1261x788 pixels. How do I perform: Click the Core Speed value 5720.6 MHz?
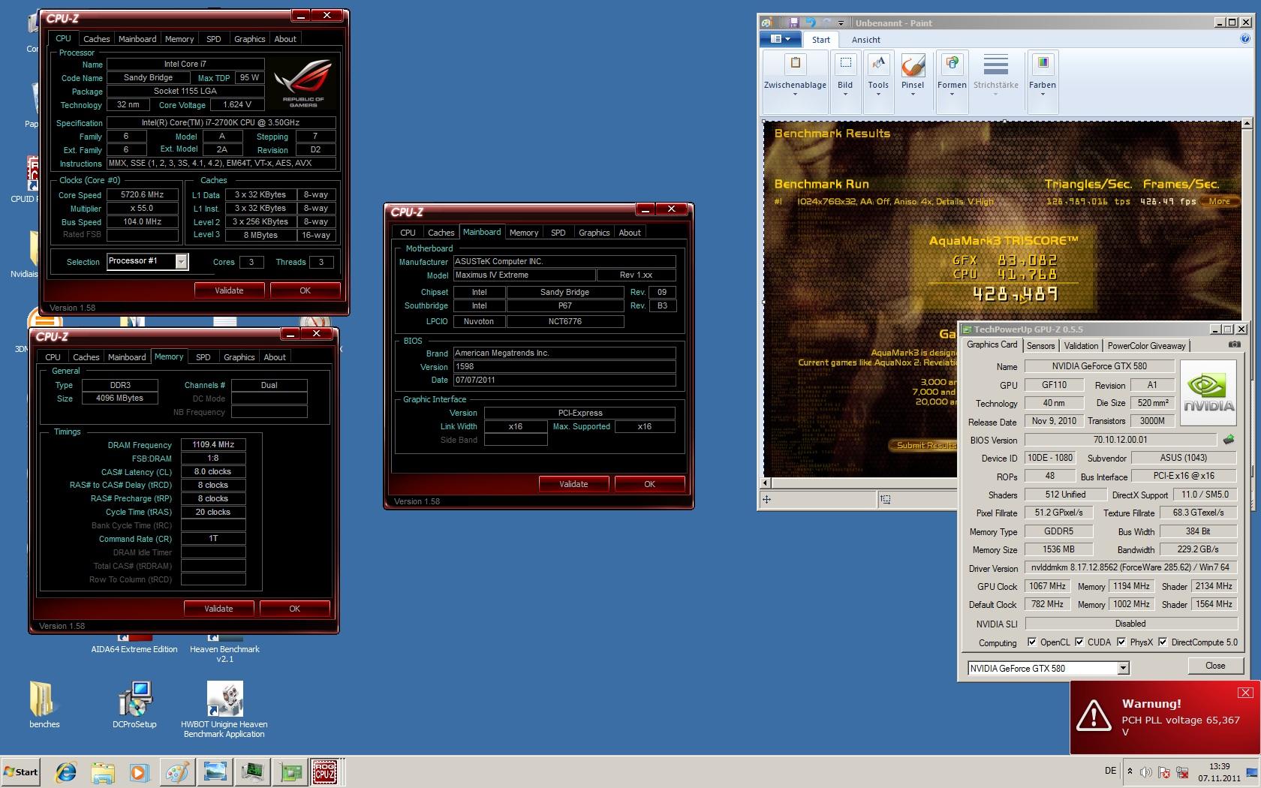(143, 194)
